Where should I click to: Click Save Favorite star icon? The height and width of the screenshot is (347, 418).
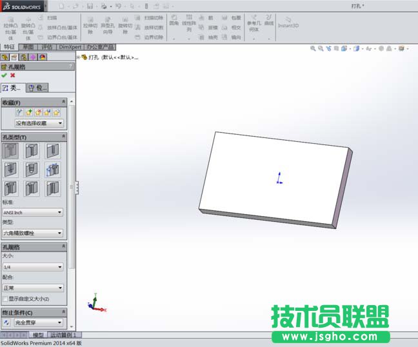pyautogui.click(x=47, y=112)
